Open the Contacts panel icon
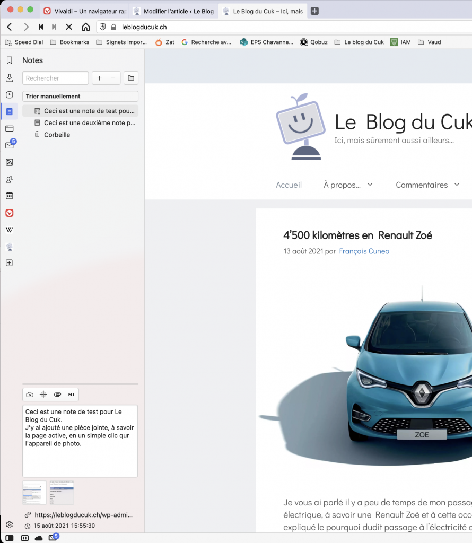Image resolution: width=472 pixels, height=543 pixels. pyautogui.click(x=10, y=179)
